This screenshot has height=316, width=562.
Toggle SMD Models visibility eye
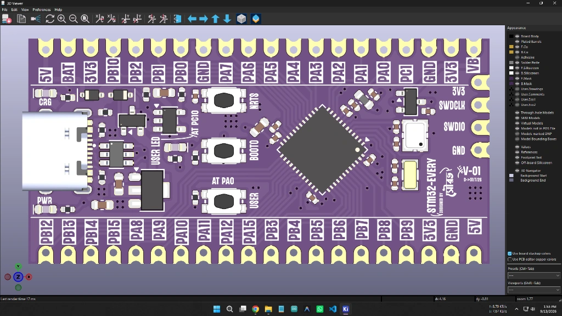(x=517, y=118)
